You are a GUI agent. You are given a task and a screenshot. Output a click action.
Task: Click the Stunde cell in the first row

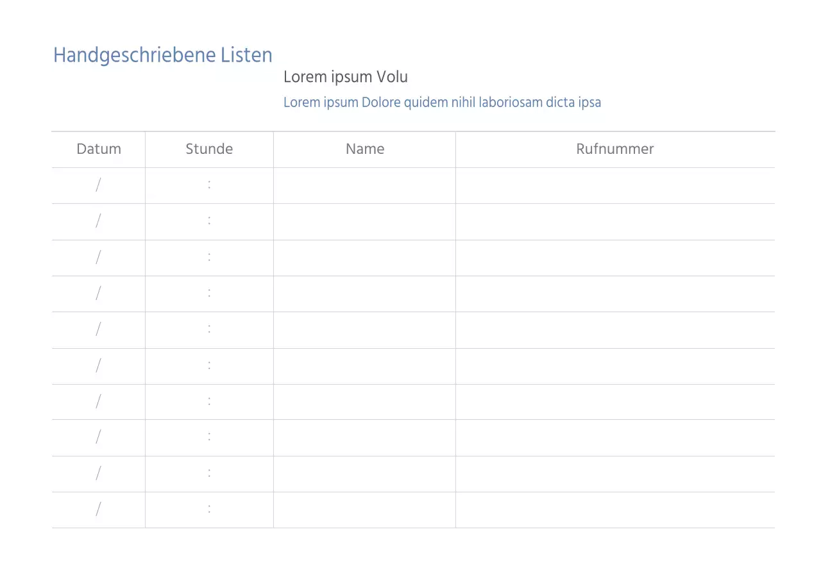[x=209, y=185]
